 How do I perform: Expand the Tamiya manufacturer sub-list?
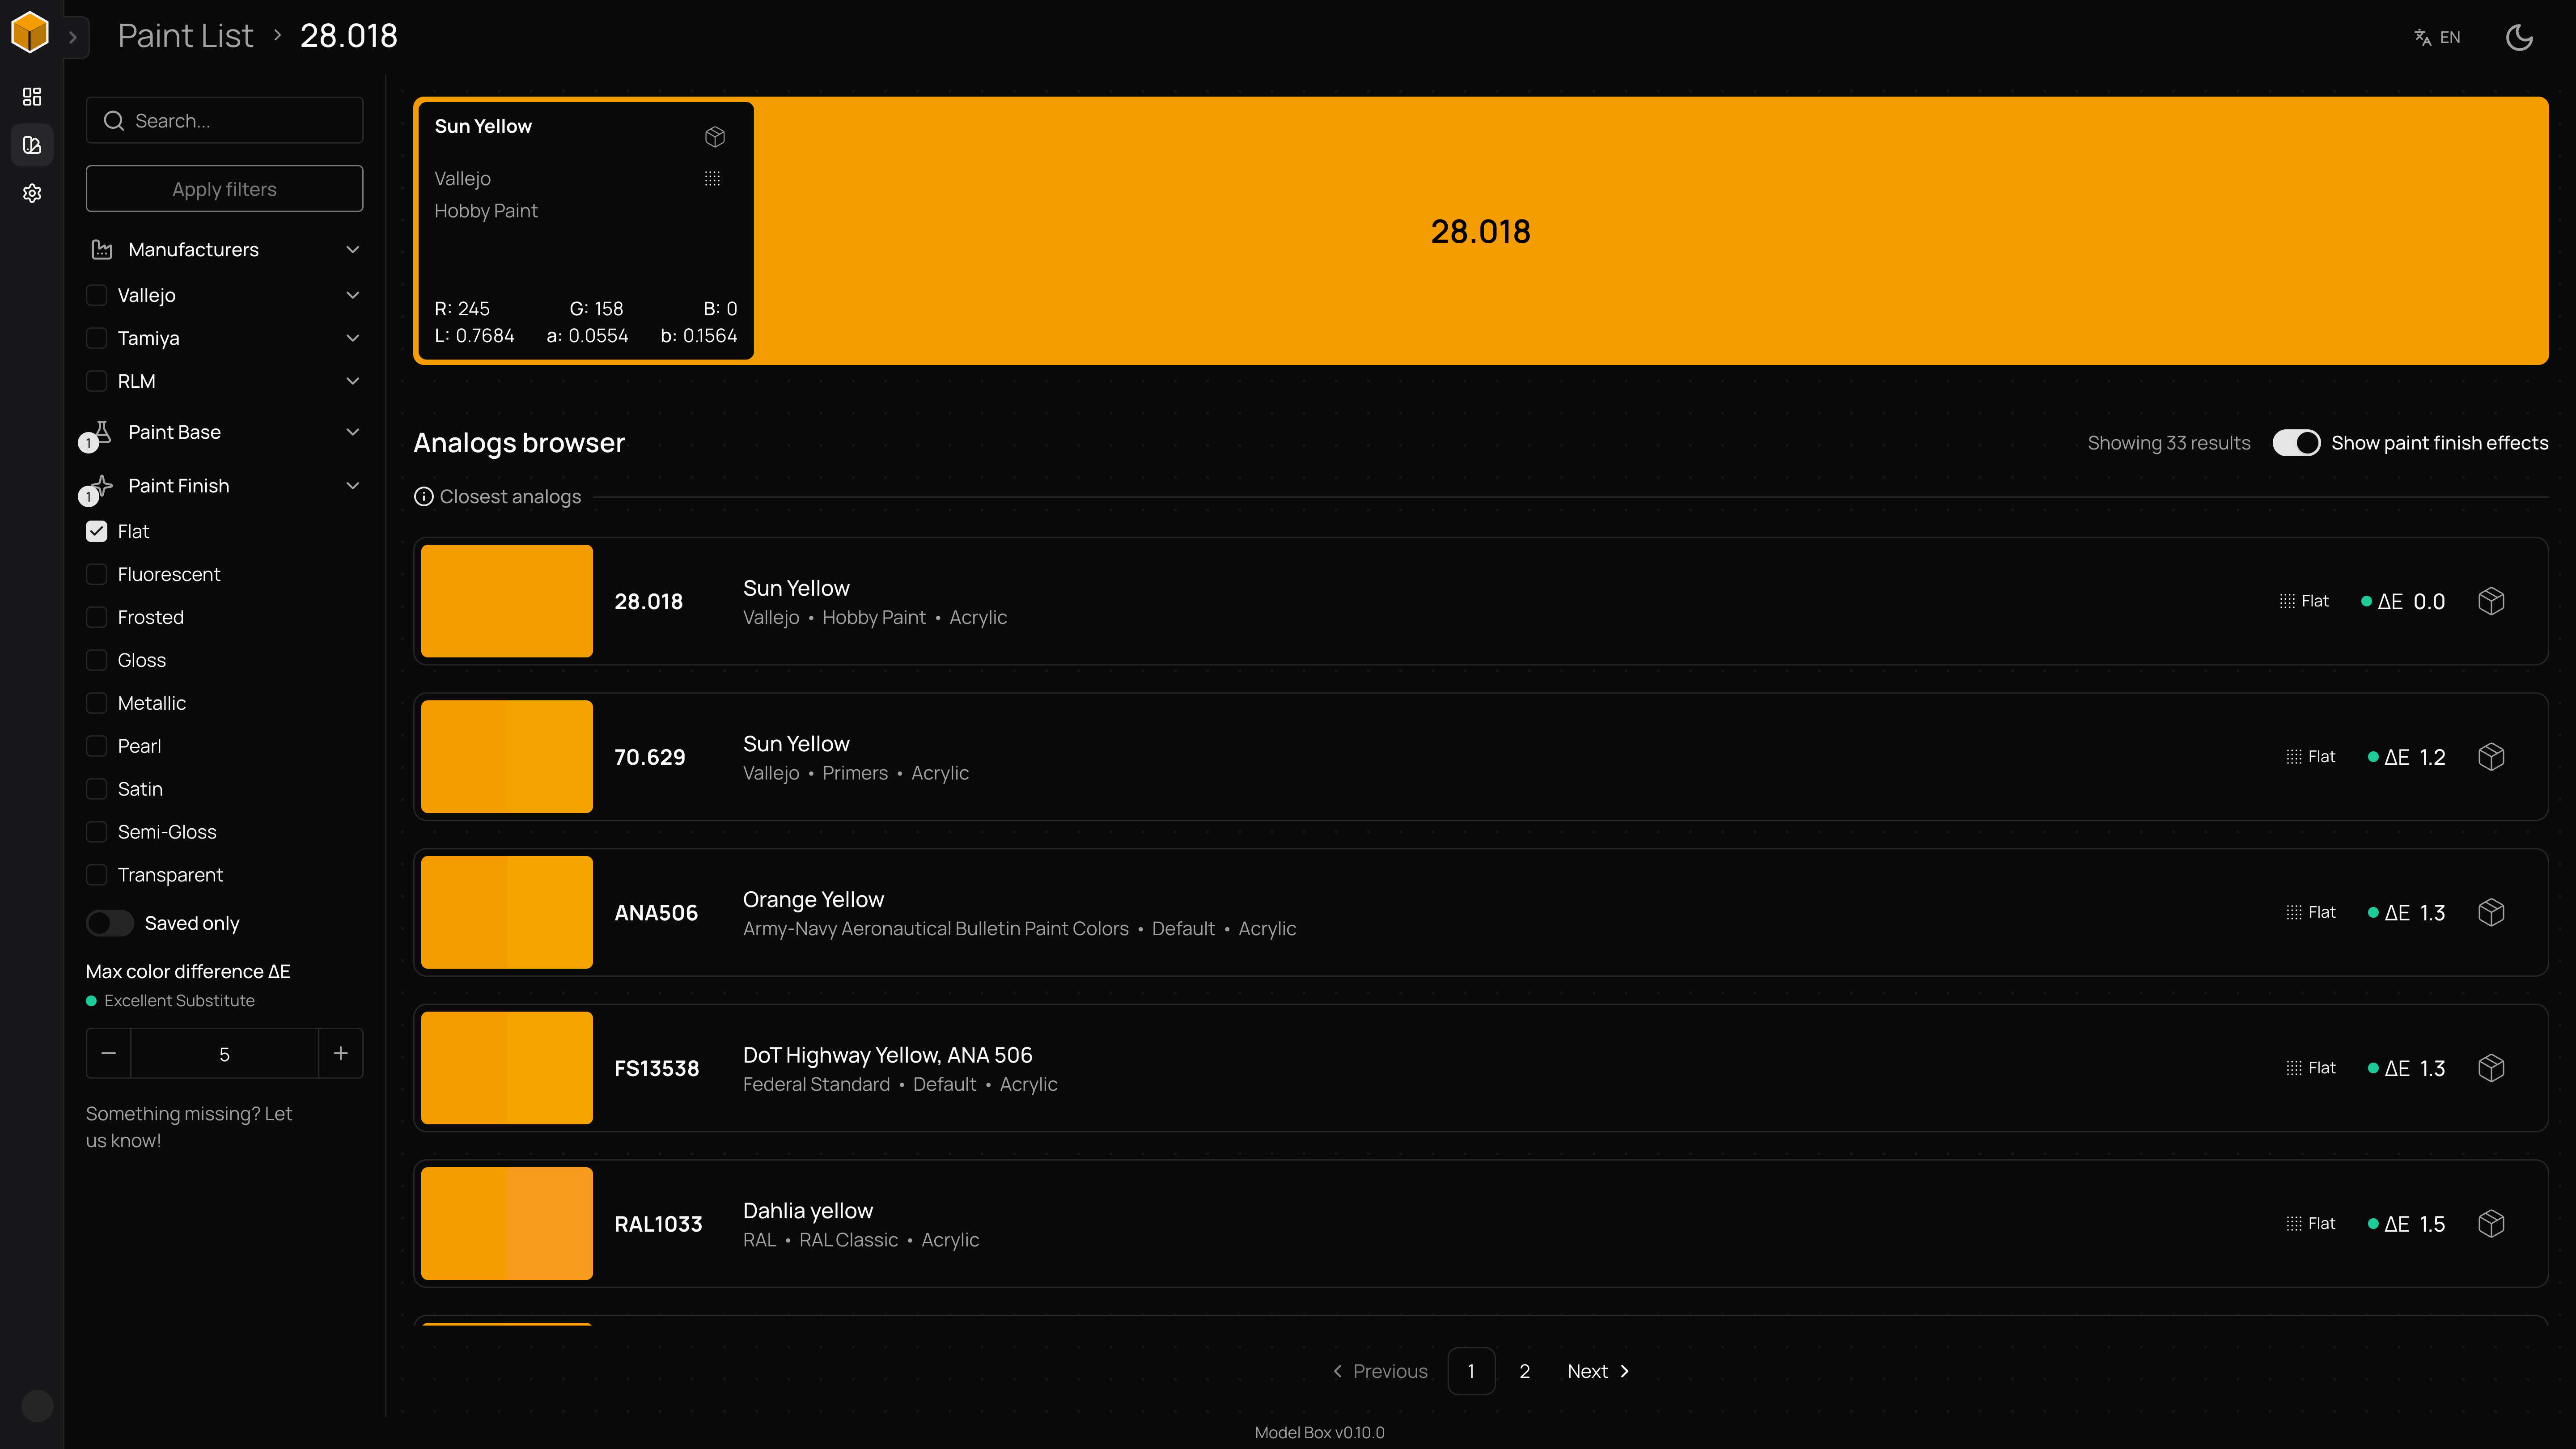click(352, 338)
